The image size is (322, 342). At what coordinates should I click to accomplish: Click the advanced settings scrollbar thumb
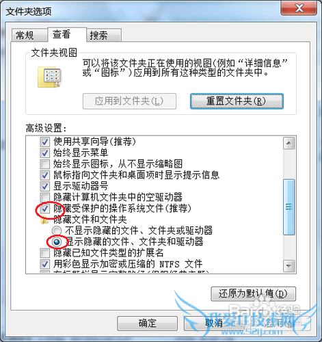tap(289, 207)
